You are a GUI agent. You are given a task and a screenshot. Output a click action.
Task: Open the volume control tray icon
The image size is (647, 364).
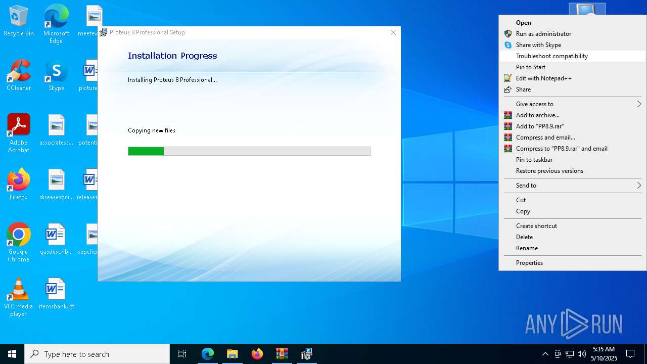pyautogui.click(x=582, y=354)
